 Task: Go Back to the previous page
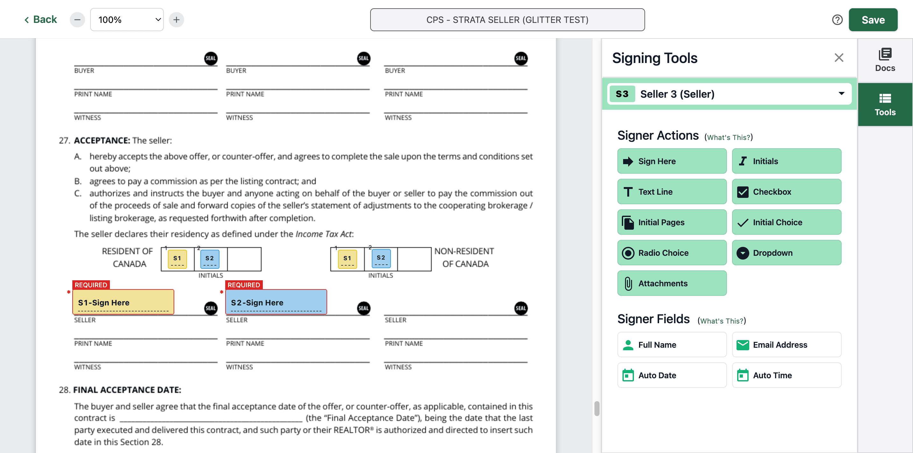pyautogui.click(x=40, y=19)
